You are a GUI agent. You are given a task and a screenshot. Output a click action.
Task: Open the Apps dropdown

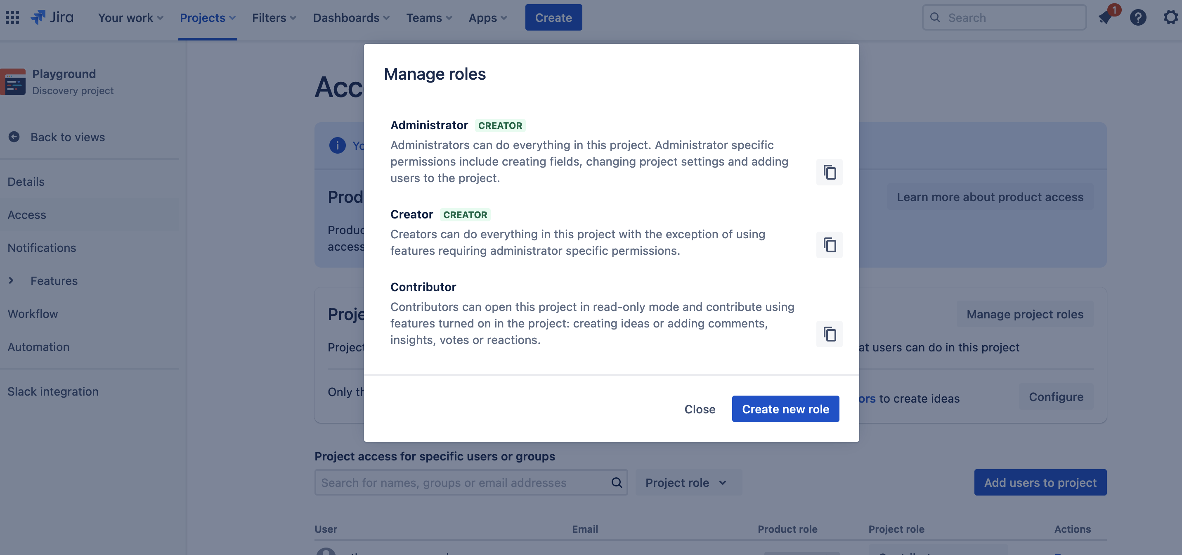[x=487, y=17]
